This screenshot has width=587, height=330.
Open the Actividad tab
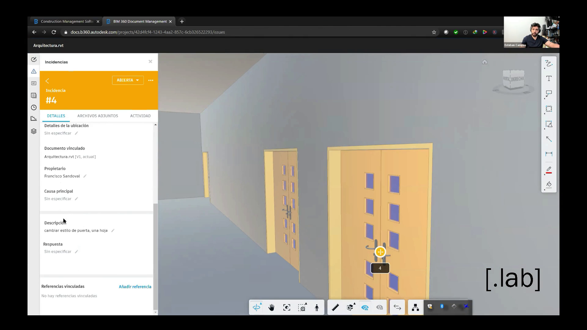pos(140,116)
